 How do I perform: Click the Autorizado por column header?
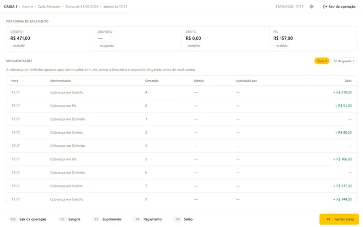point(247,81)
